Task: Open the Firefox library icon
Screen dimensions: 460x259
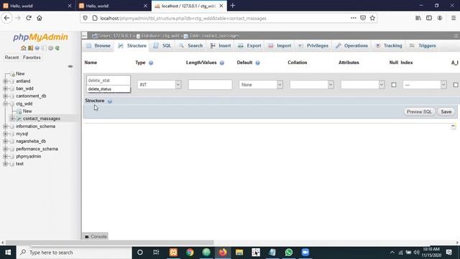Action: click(x=418, y=18)
